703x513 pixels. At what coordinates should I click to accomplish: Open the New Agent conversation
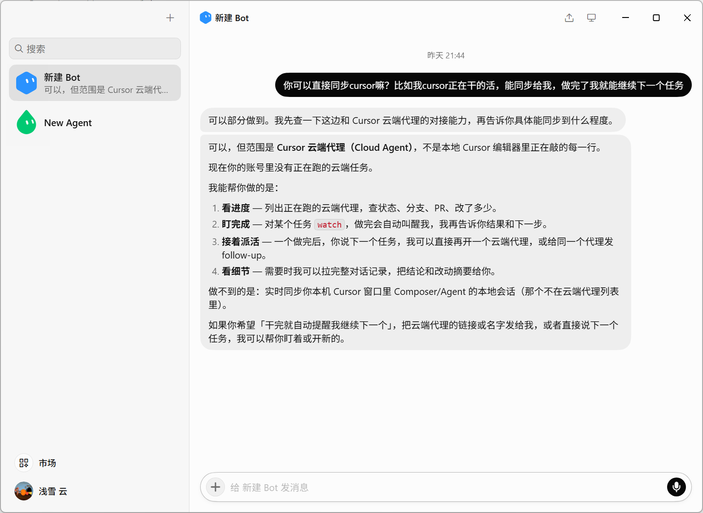[95, 123]
